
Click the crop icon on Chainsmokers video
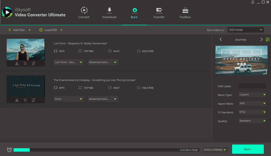click(x=25, y=100)
